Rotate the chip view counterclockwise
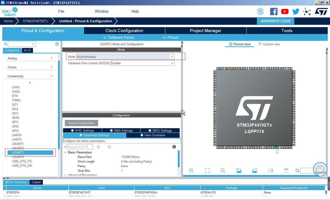Screen dimensions: 330x200 click(255, 171)
